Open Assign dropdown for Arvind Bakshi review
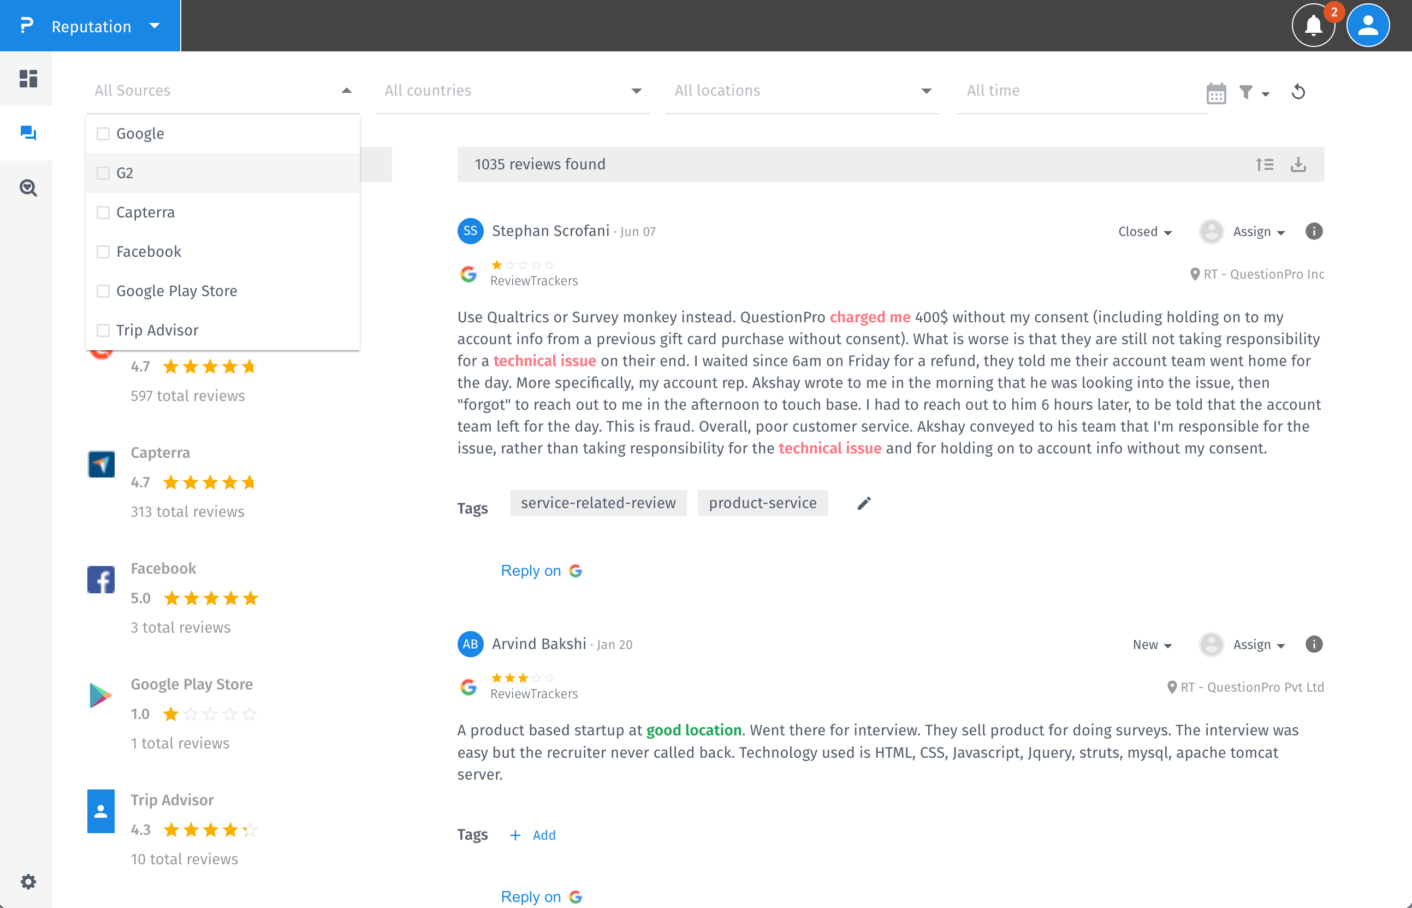 1259,645
